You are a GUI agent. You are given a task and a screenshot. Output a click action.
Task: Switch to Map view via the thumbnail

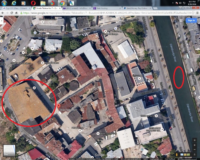pyautogui.click(x=9, y=150)
